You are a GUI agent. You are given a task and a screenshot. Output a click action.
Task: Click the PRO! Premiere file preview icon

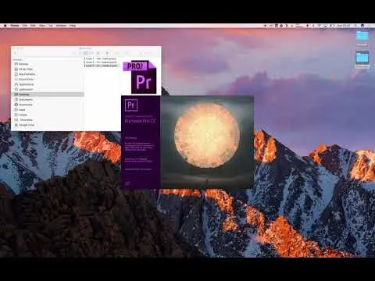point(140,77)
